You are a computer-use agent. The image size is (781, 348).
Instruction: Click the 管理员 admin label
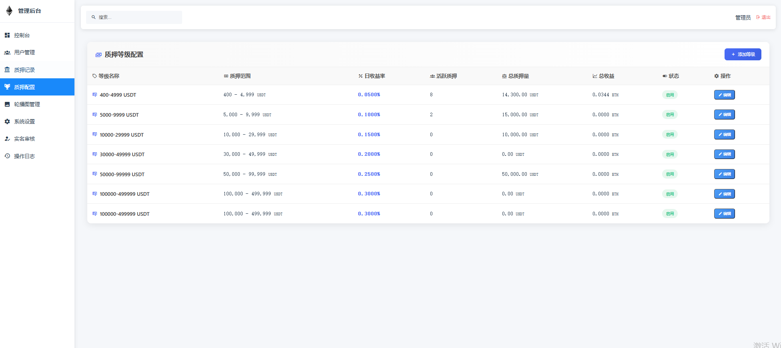click(x=743, y=18)
